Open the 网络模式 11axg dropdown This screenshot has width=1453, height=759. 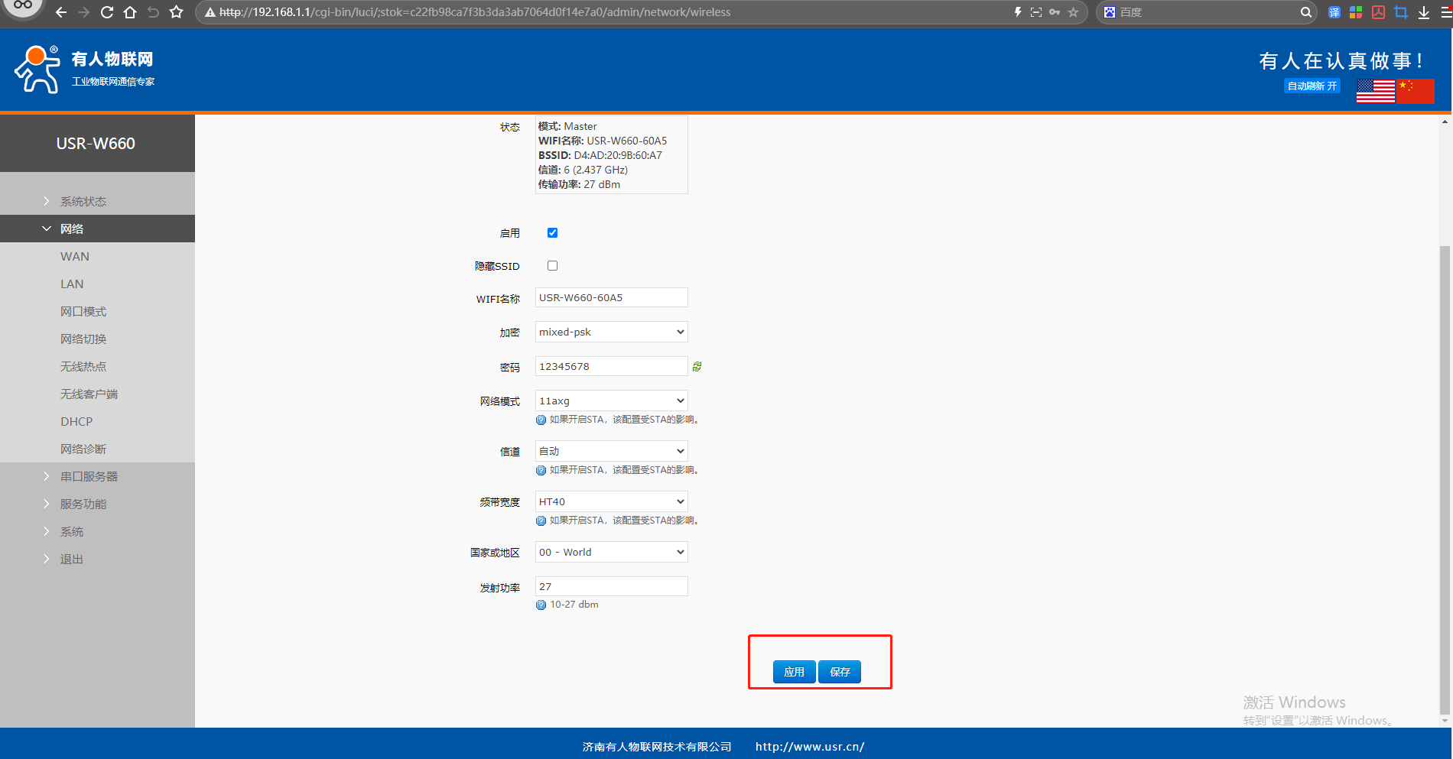(611, 401)
